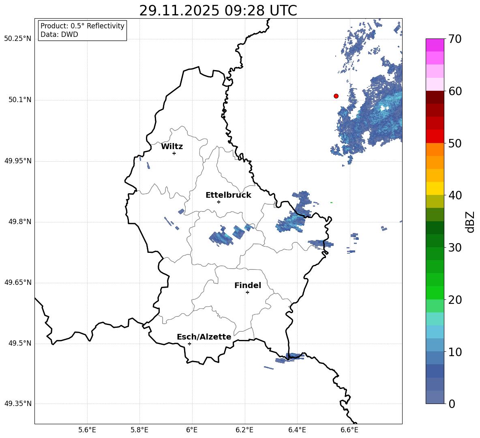The width and height of the screenshot is (480, 438).
Task: Click the cross marker below Wiltz
Action: (x=174, y=153)
